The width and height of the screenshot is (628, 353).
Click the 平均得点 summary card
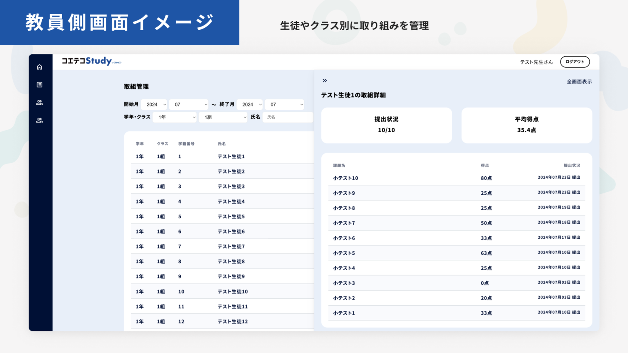pos(527,125)
